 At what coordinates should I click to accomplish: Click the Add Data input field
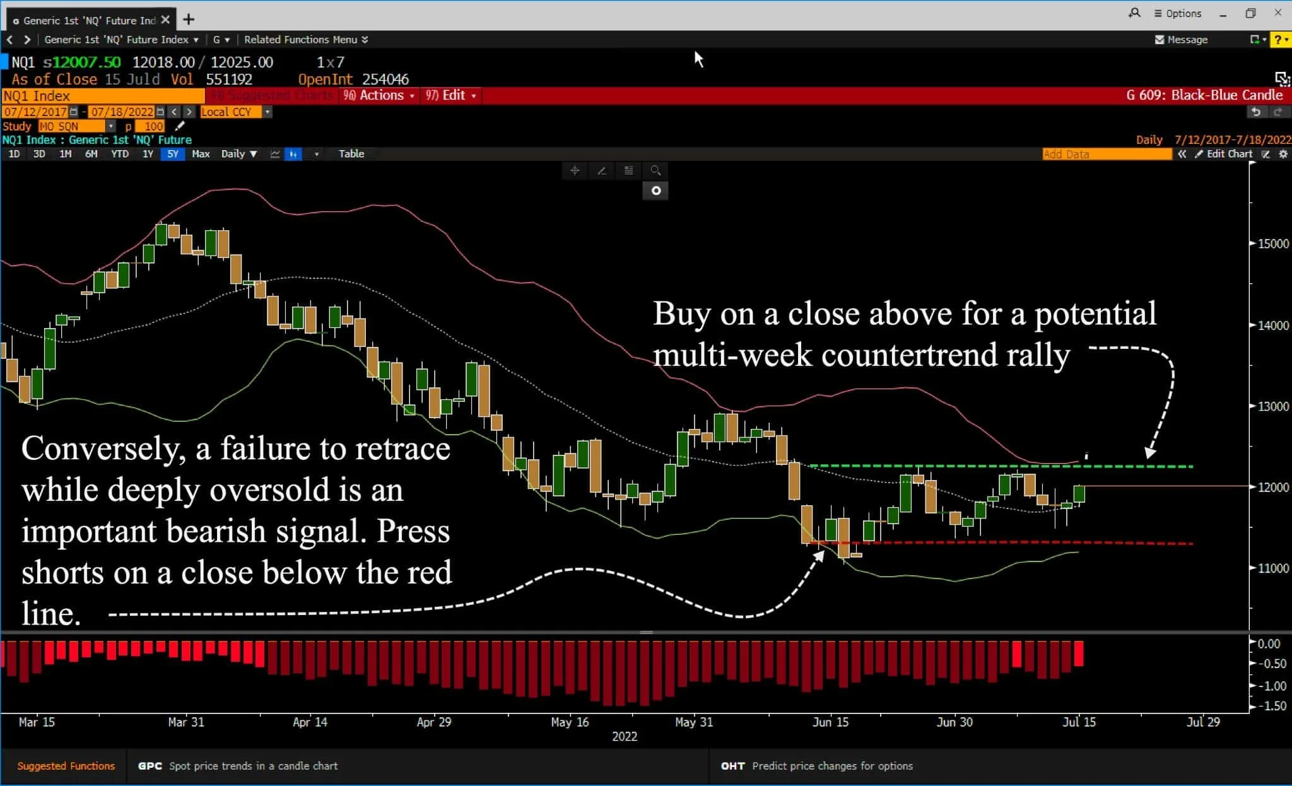(1106, 154)
